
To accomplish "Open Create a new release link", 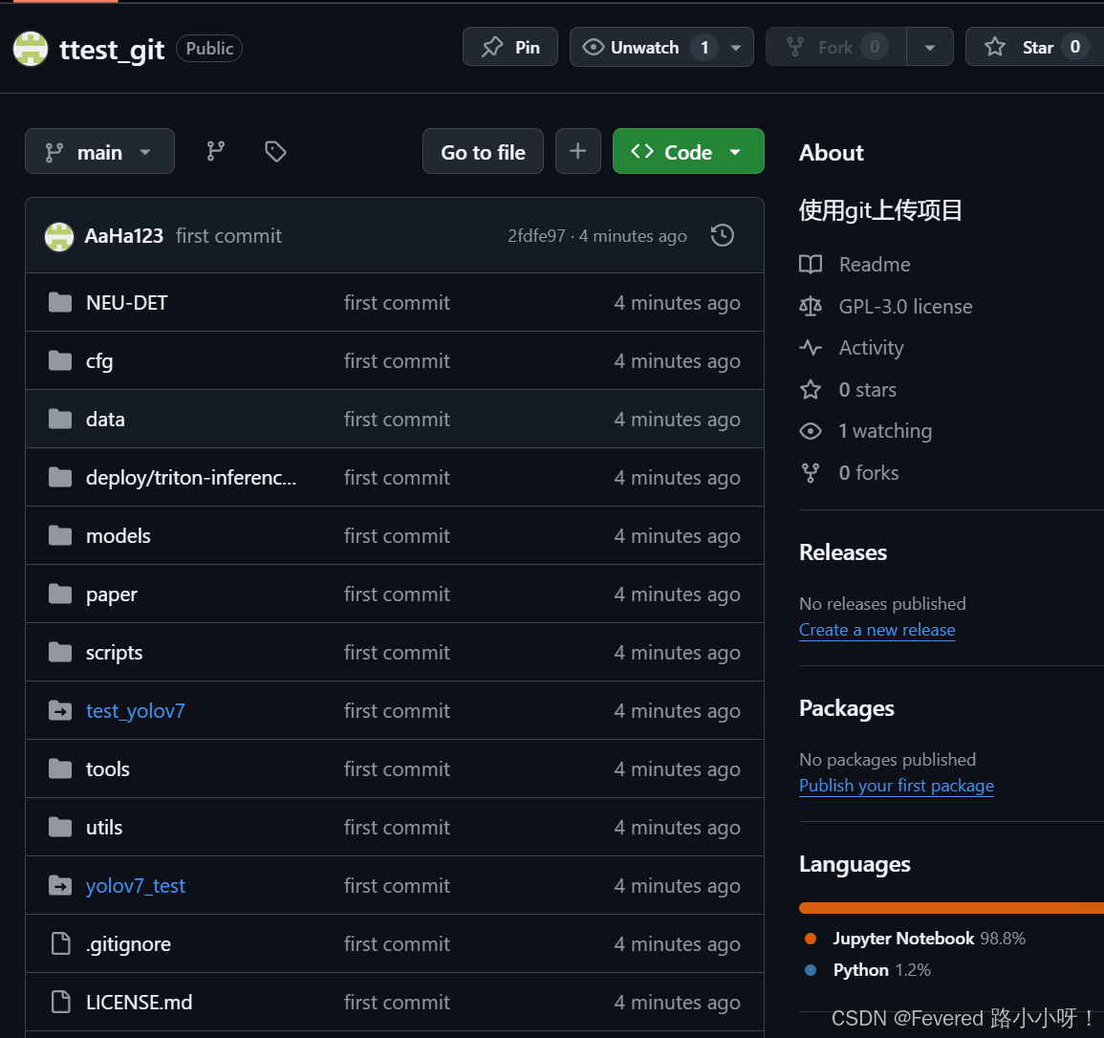I will pos(877,630).
